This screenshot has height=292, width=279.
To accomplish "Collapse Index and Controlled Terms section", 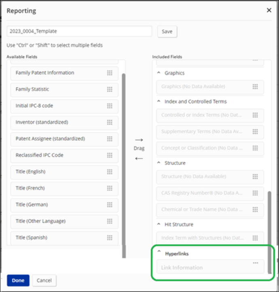I will (x=159, y=102).
